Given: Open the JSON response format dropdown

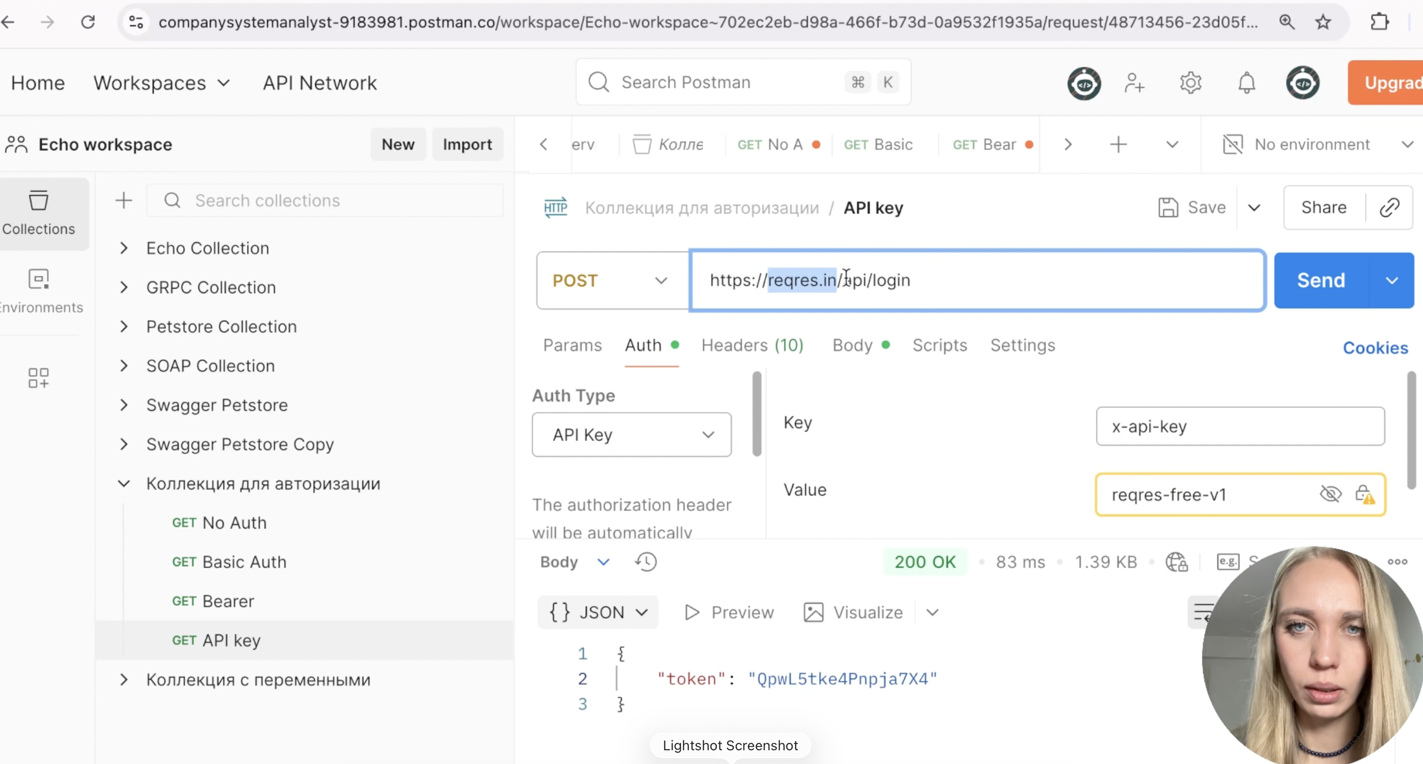Looking at the screenshot, I should click(598, 612).
